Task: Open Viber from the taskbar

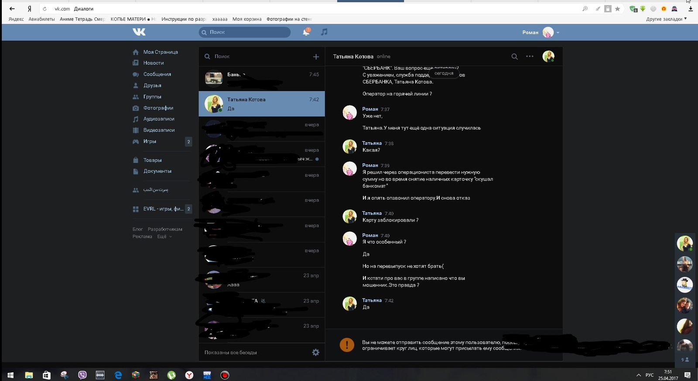Action: tap(82, 375)
